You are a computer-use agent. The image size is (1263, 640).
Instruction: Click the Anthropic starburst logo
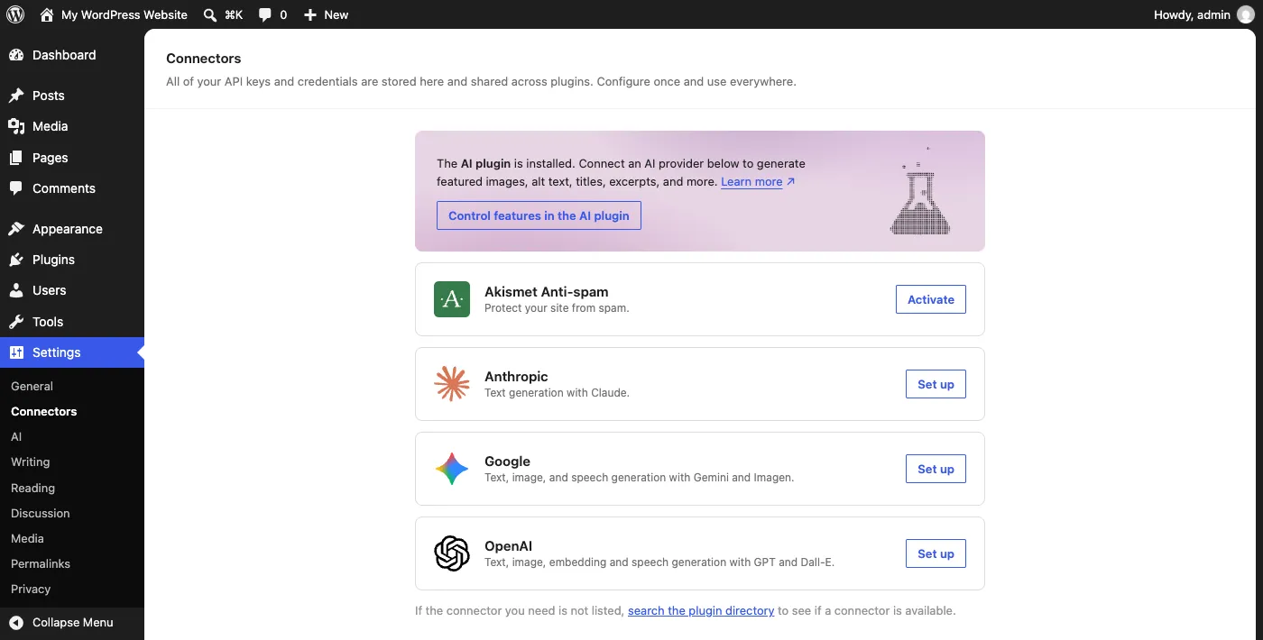tap(452, 384)
